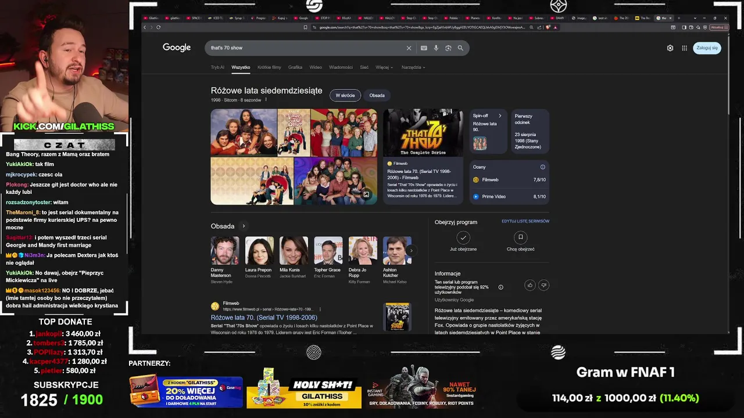This screenshot has height=418, width=744.
Task: Open the Filmweb result three-dot menu
Action: click(x=320, y=309)
